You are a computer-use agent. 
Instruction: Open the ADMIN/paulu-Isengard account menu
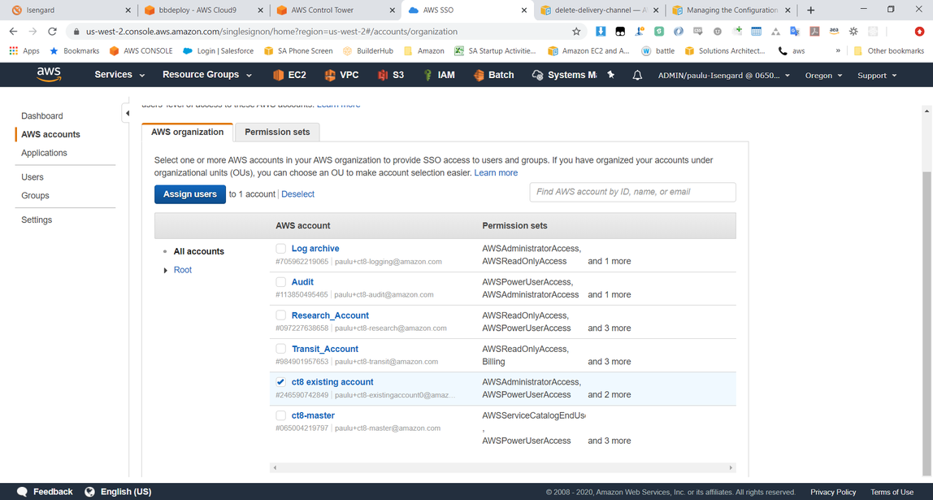click(723, 76)
